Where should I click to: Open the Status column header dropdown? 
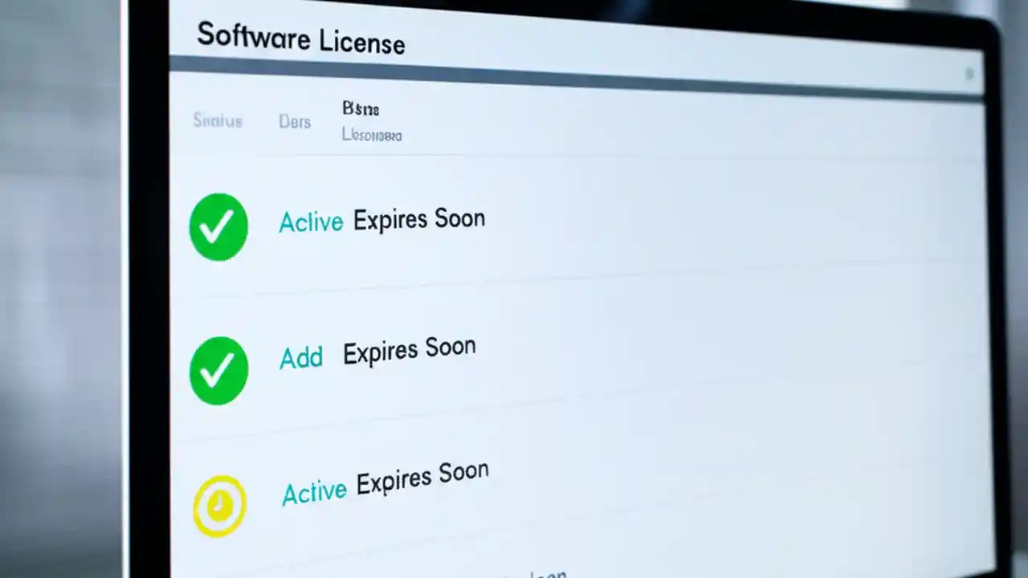(x=218, y=121)
